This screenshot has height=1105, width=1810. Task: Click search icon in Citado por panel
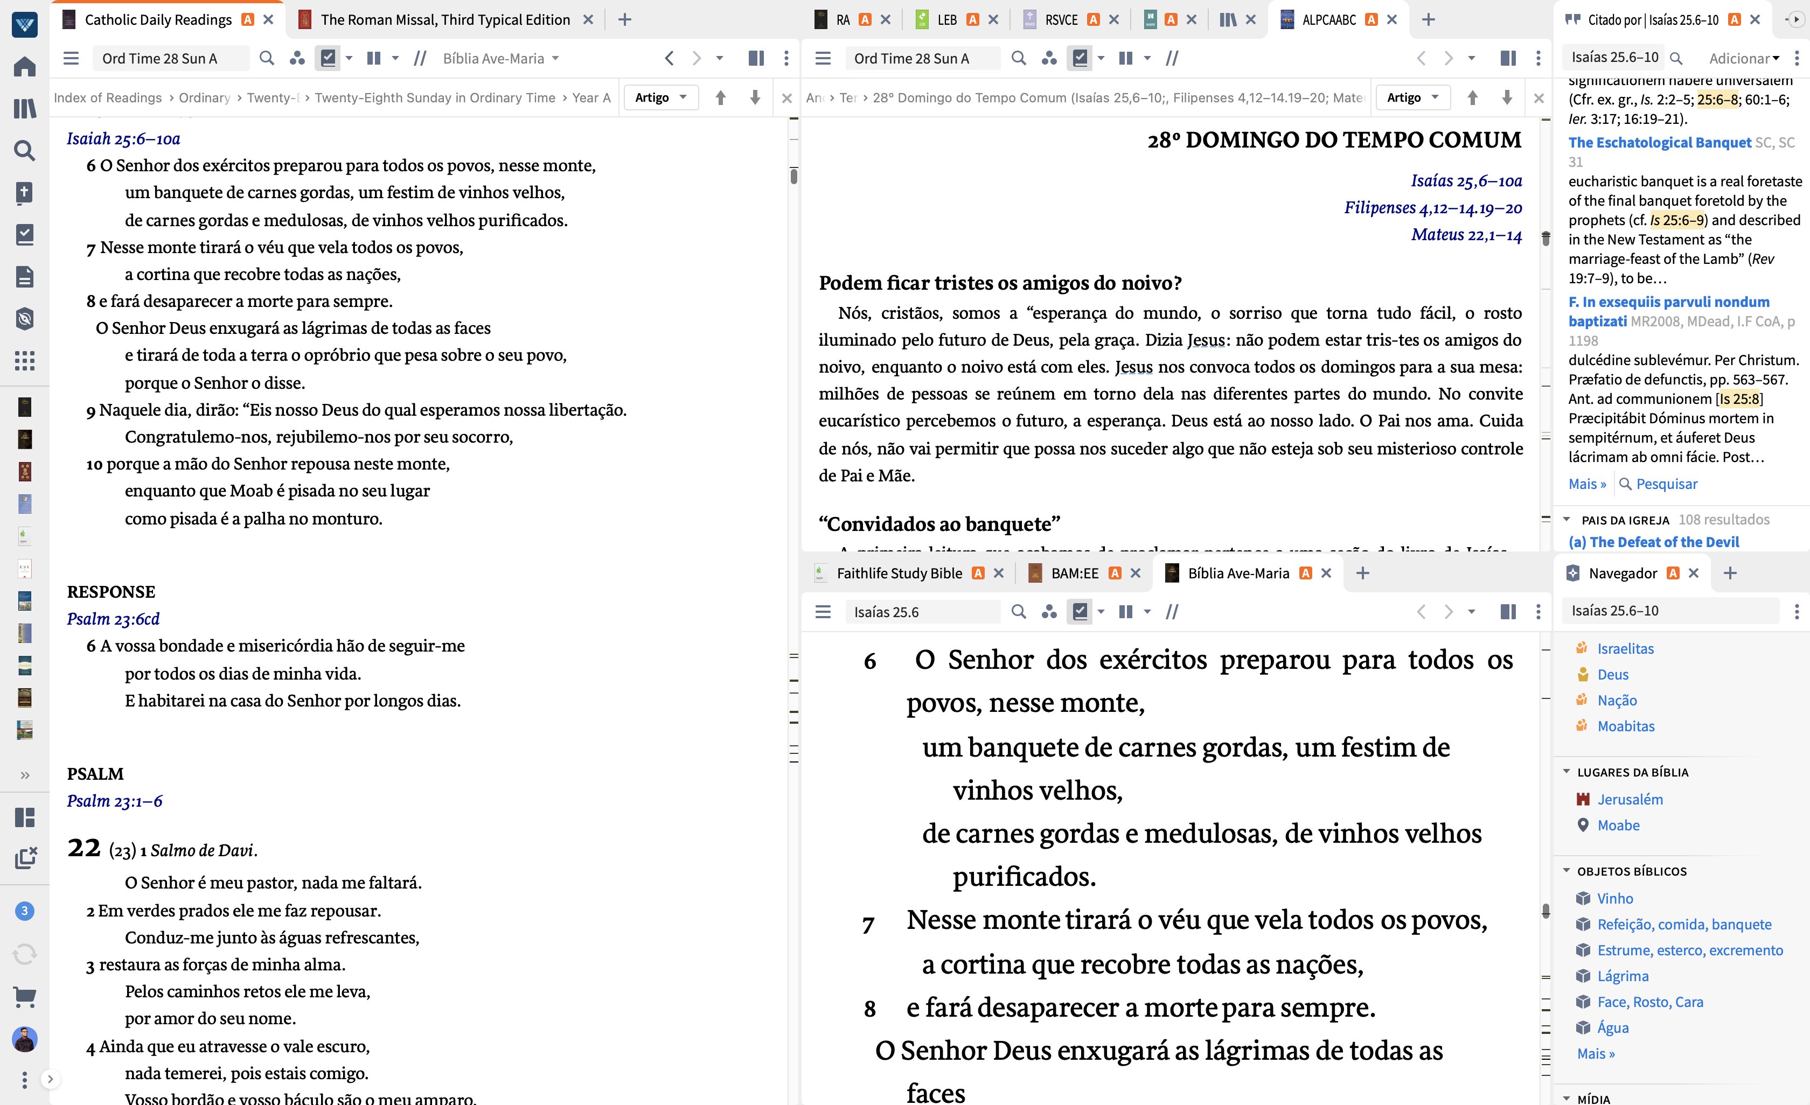1676,58
